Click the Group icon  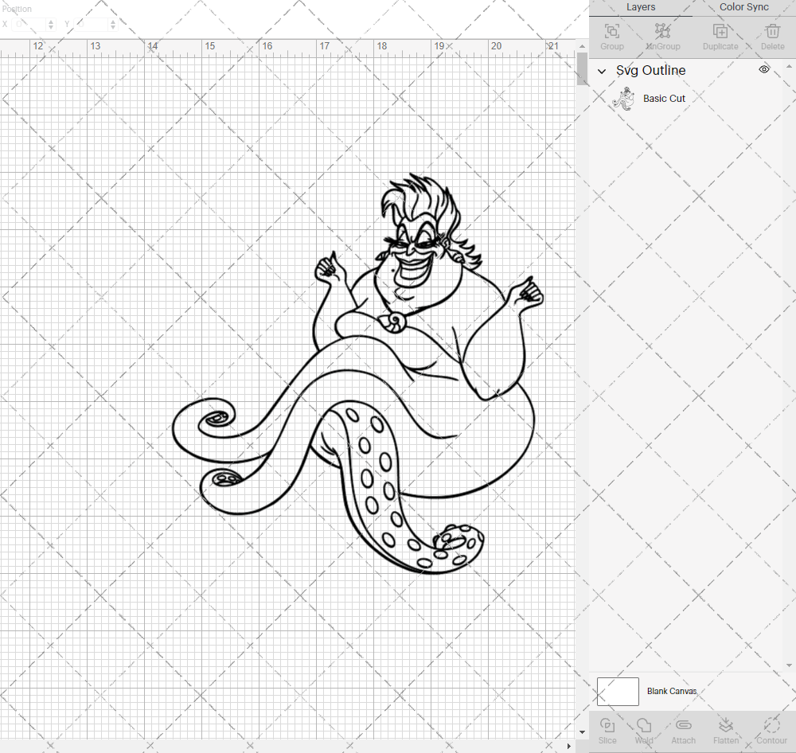tap(611, 31)
